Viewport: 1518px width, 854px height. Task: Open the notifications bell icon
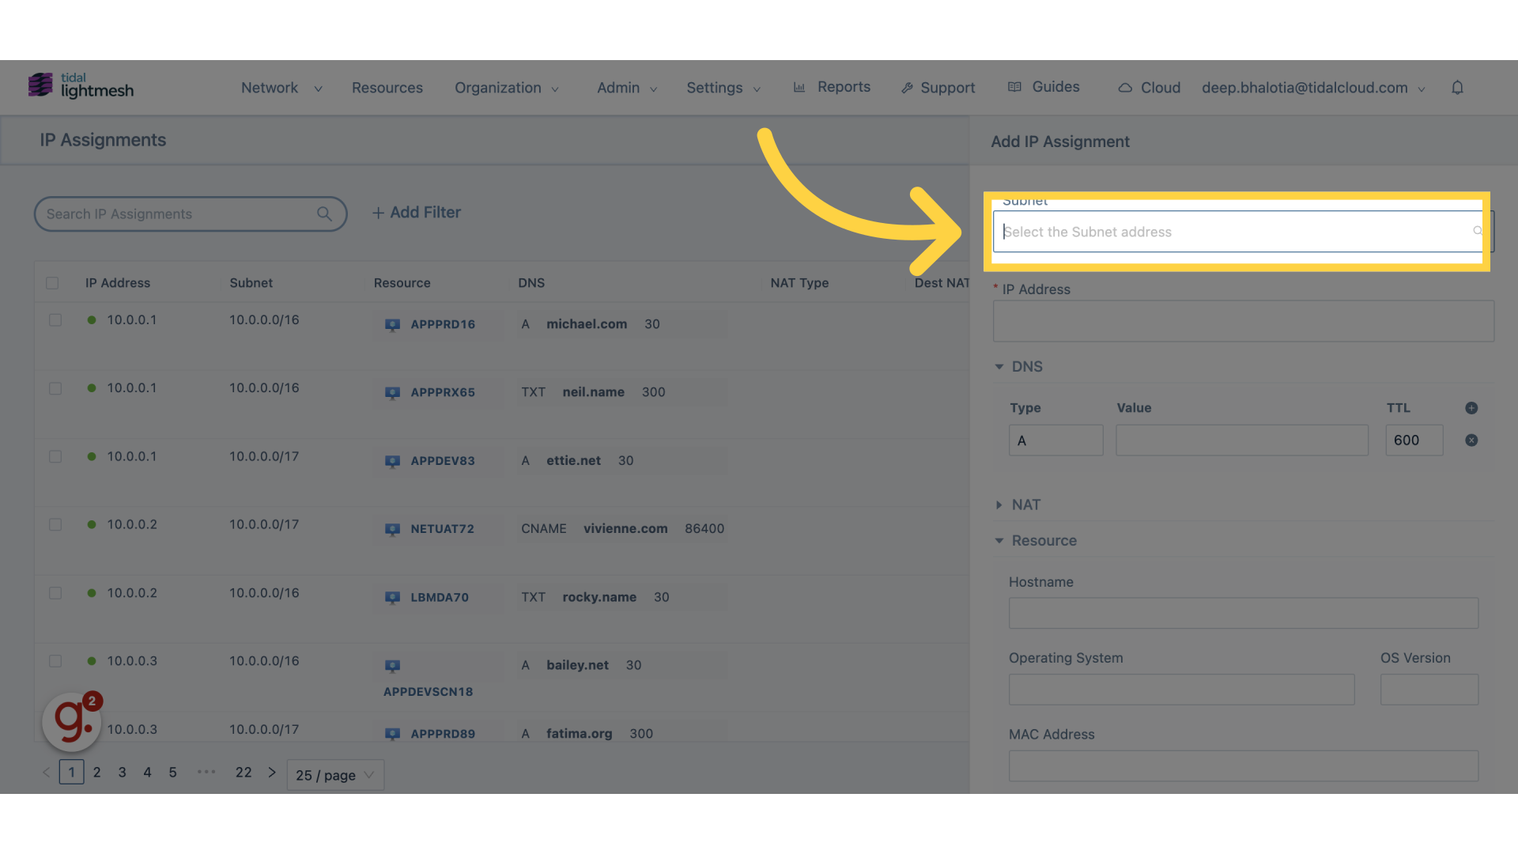(1457, 88)
